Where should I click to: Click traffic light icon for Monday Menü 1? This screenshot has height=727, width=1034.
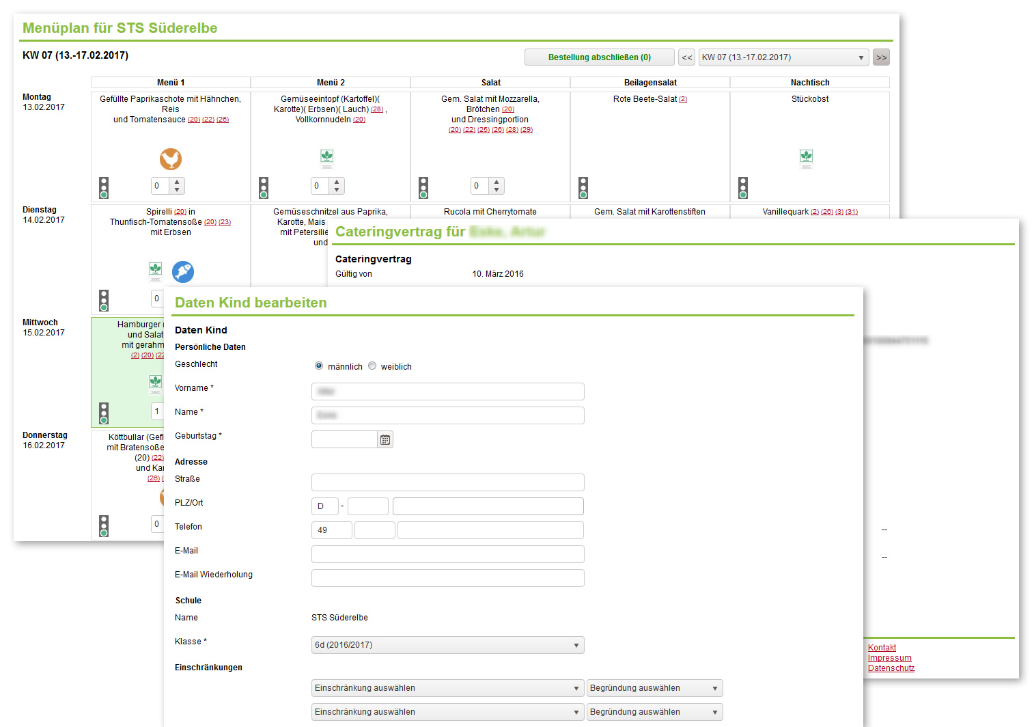click(104, 187)
